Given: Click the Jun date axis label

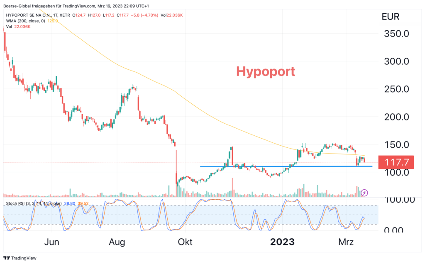Looking at the screenshot, I should click(51, 242).
